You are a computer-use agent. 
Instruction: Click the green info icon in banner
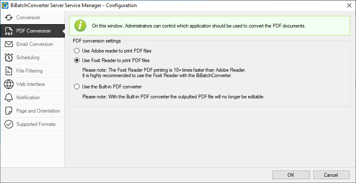tap(80, 25)
